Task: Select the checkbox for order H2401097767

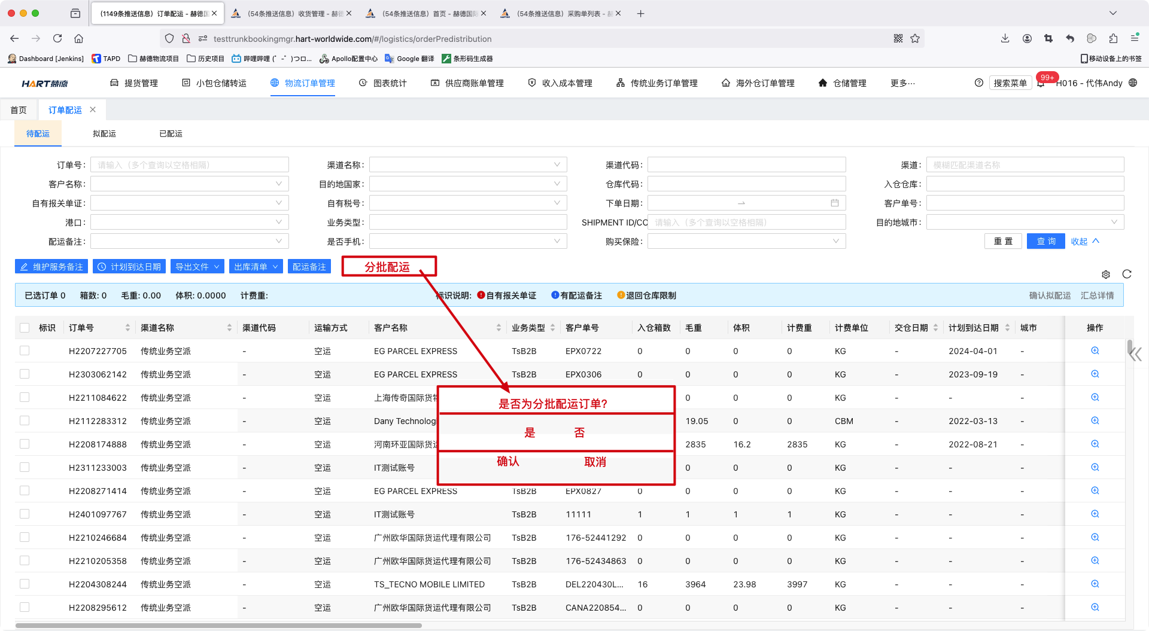Action: point(25,514)
